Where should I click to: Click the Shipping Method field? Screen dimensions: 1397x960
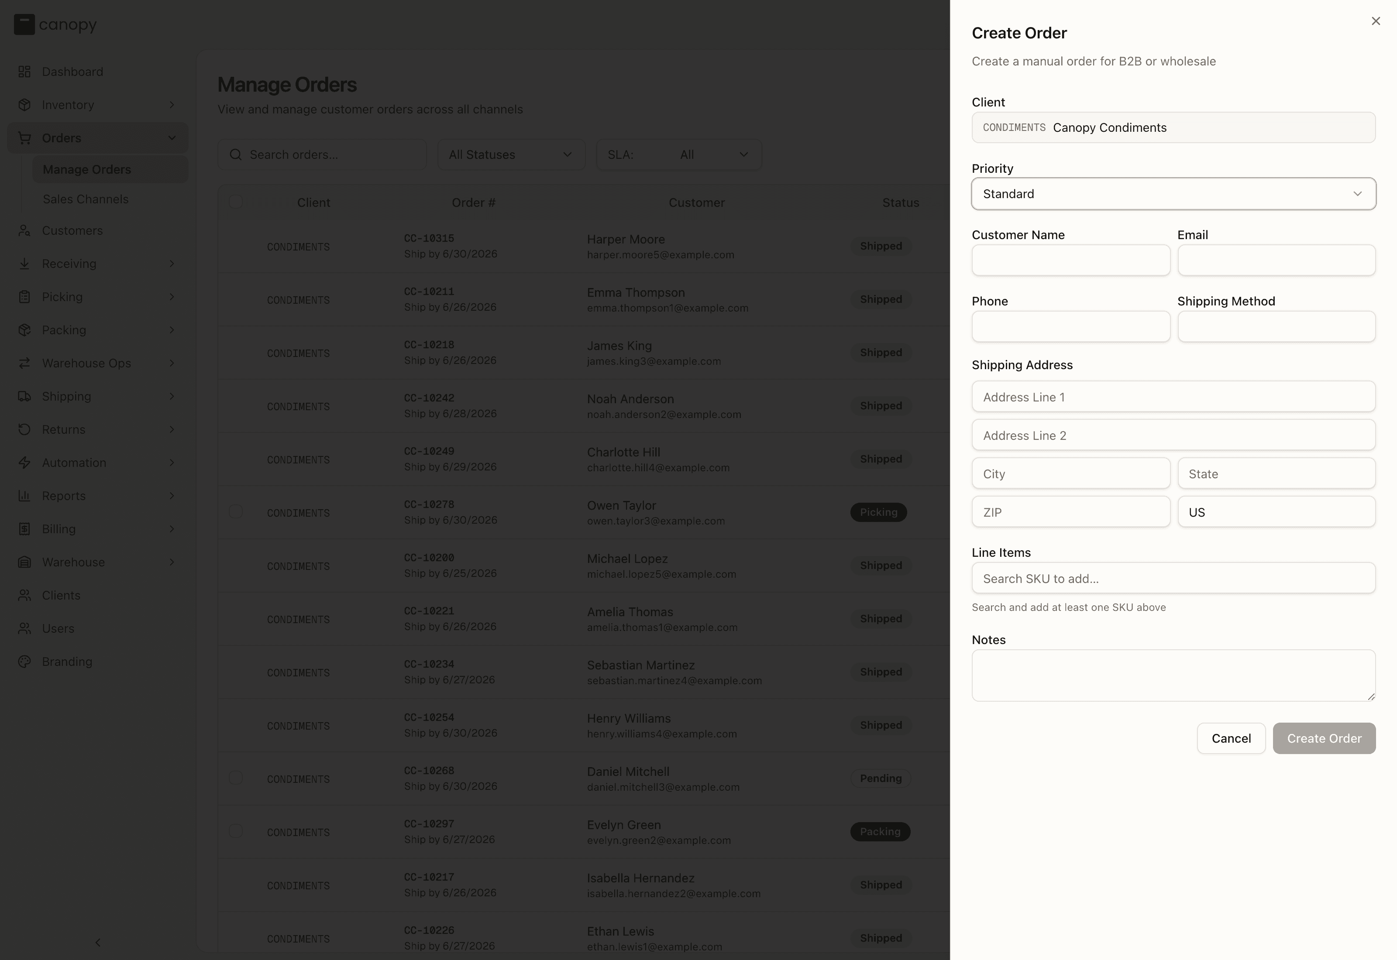click(1276, 326)
